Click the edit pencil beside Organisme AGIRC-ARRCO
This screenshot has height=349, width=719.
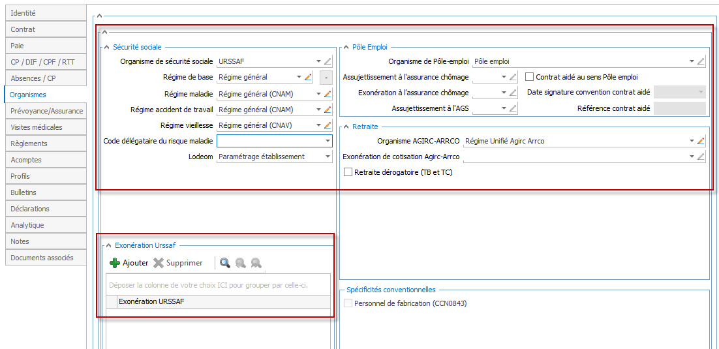point(701,142)
